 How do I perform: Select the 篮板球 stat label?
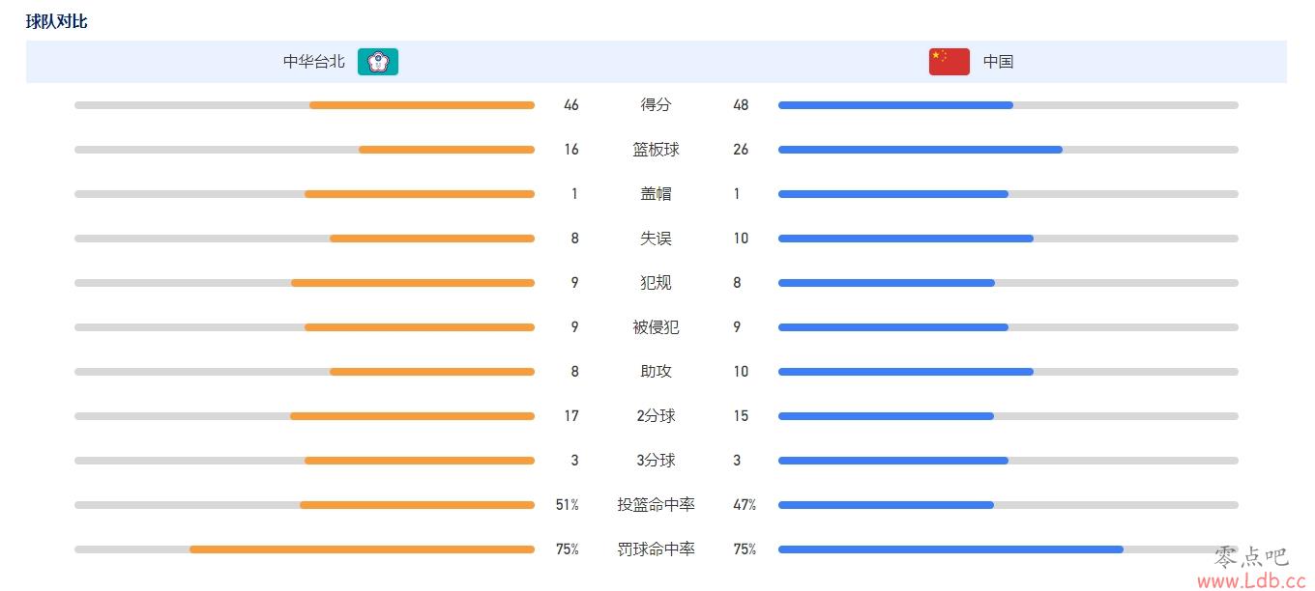click(656, 150)
